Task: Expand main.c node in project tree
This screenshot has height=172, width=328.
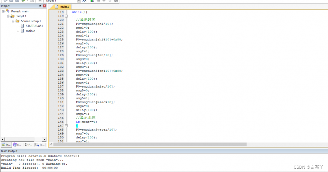Action: tap(18, 31)
